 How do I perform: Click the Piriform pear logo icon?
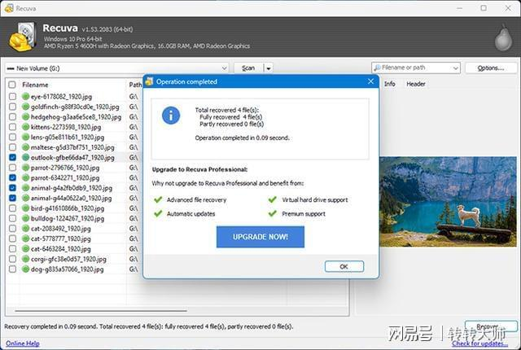(x=503, y=37)
